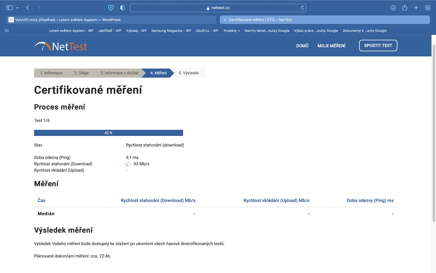
Task: Click the Rychlost stahování (download) status text
Action: [x=155, y=145]
